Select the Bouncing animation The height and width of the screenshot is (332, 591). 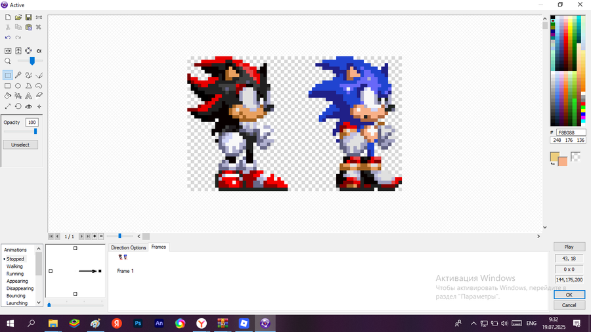pyautogui.click(x=16, y=296)
